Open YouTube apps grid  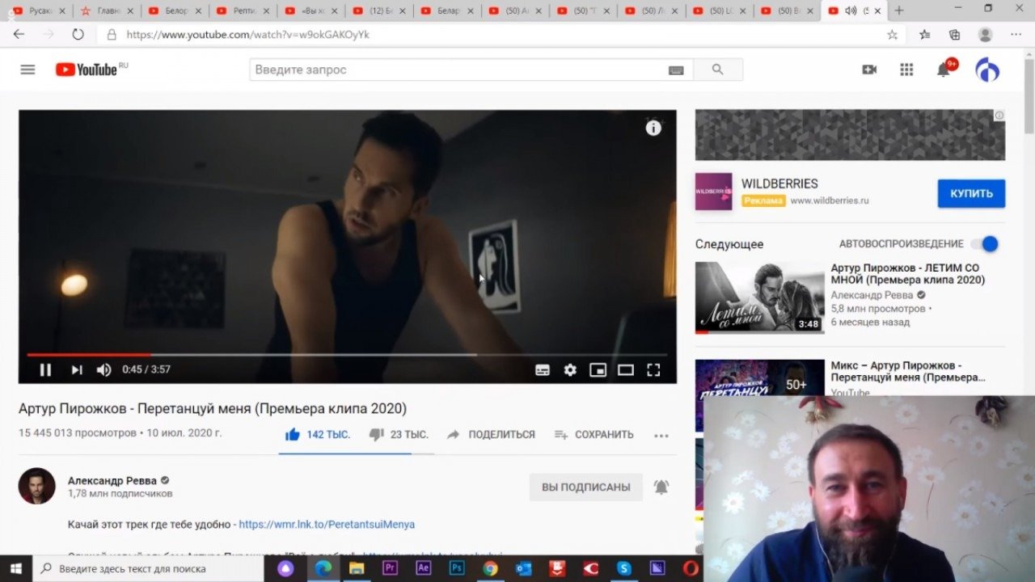pos(906,70)
